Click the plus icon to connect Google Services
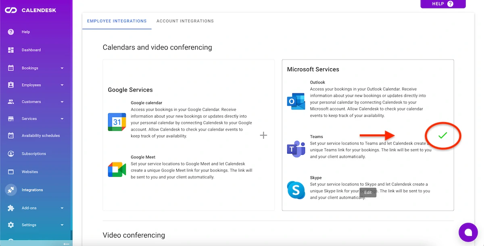Screen dimensions: 484x246 click(x=263, y=135)
